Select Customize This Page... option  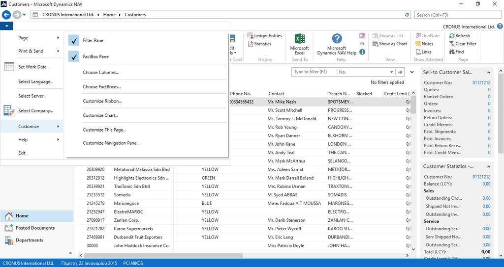tap(104, 130)
